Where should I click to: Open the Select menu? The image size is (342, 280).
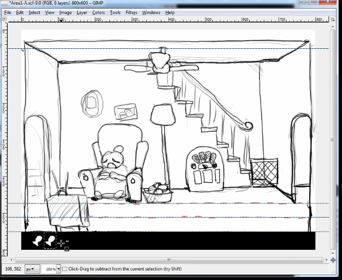tap(34, 13)
